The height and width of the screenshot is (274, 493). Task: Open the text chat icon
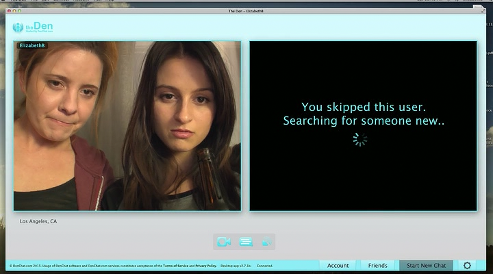click(246, 242)
